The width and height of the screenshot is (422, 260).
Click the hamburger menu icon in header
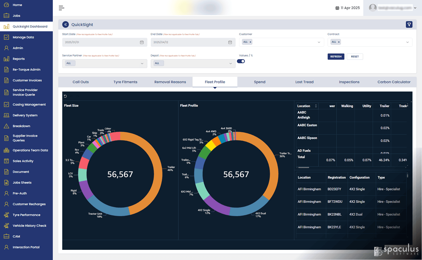point(62,8)
